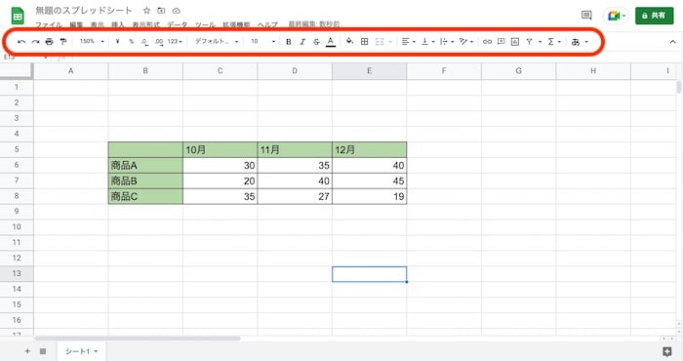
Task: Open the font size 10 dropdown
Action: 262,41
